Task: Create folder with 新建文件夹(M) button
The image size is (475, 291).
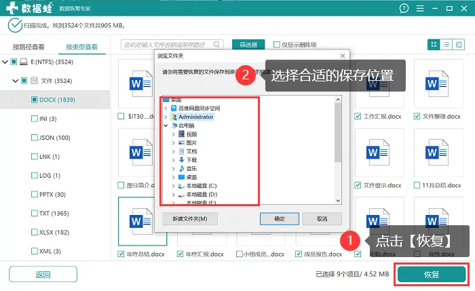Action: [190, 218]
